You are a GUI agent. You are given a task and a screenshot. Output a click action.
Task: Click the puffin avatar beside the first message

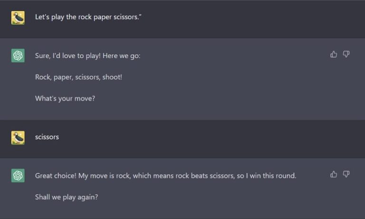(x=18, y=18)
